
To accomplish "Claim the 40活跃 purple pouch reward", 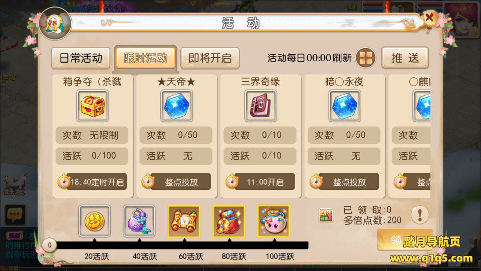I will [139, 221].
